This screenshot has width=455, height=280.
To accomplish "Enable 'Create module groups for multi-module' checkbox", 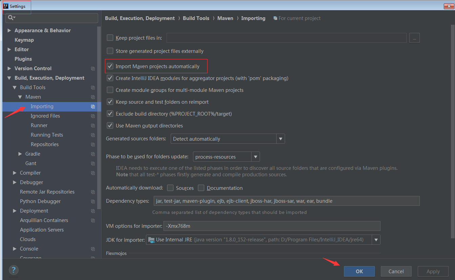I will coord(110,90).
